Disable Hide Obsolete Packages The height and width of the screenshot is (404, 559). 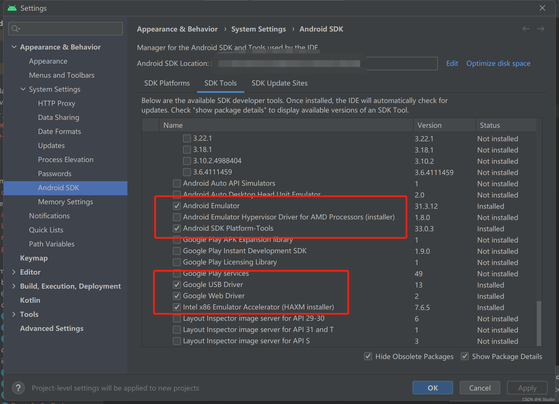tap(368, 356)
